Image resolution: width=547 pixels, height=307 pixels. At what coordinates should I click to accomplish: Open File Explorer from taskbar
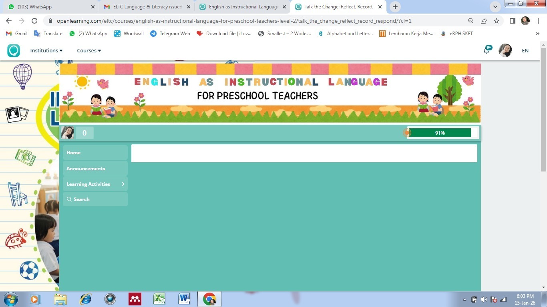point(60,299)
